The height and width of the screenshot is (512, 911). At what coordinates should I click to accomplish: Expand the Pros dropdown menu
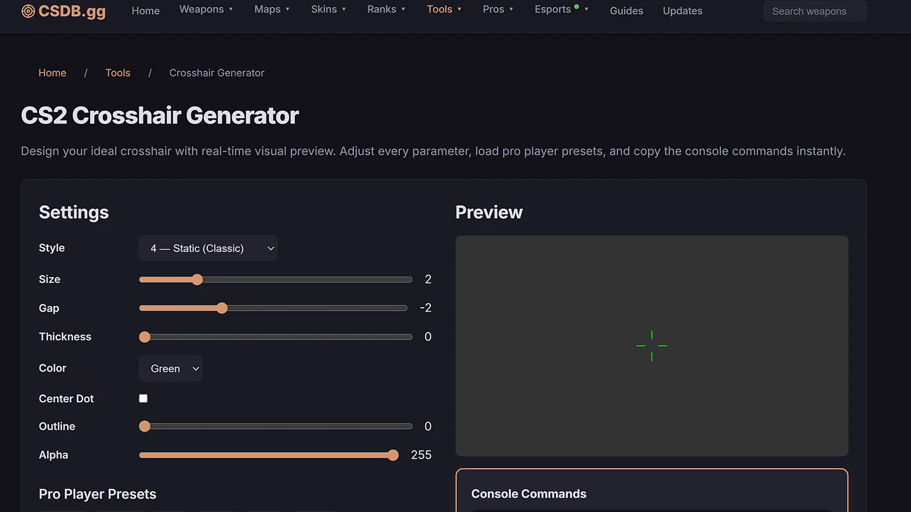click(498, 9)
